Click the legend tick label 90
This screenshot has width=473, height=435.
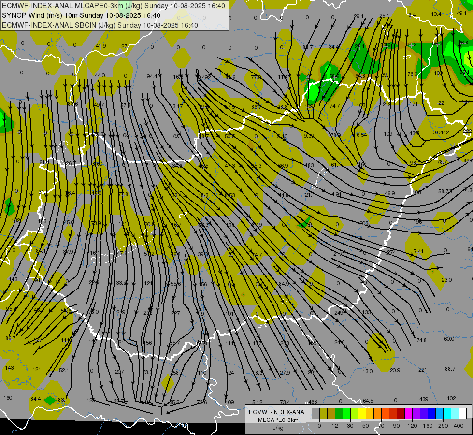tap(396, 426)
